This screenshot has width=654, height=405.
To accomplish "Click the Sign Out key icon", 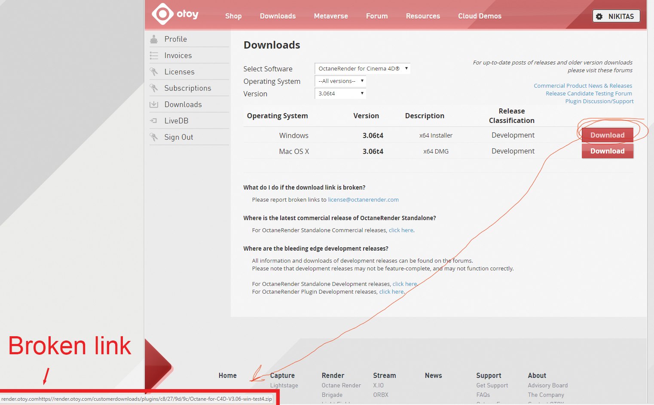I will [x=154, y=137].
